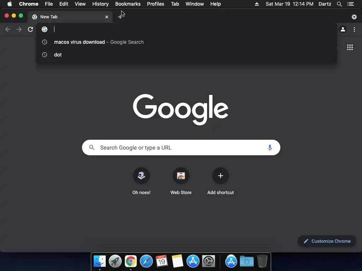Click the Search Google or type a URL box

click(x=181, y=147)
